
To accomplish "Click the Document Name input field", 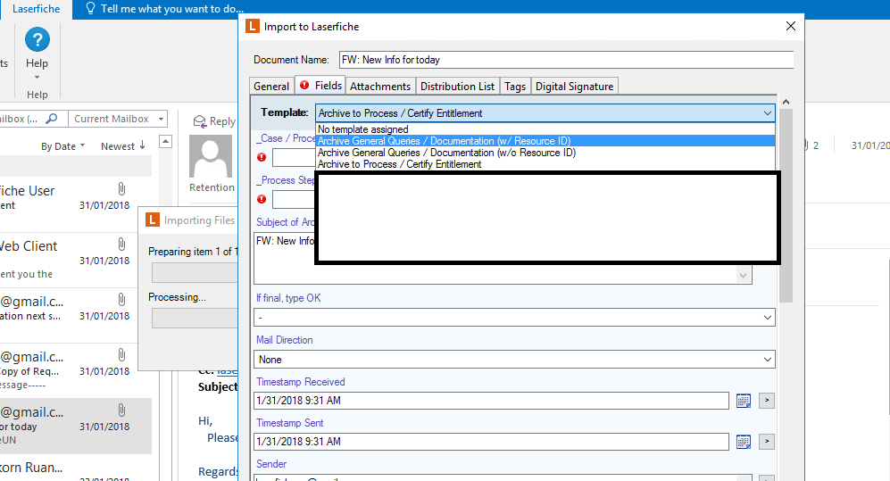I will pos(566,60).
